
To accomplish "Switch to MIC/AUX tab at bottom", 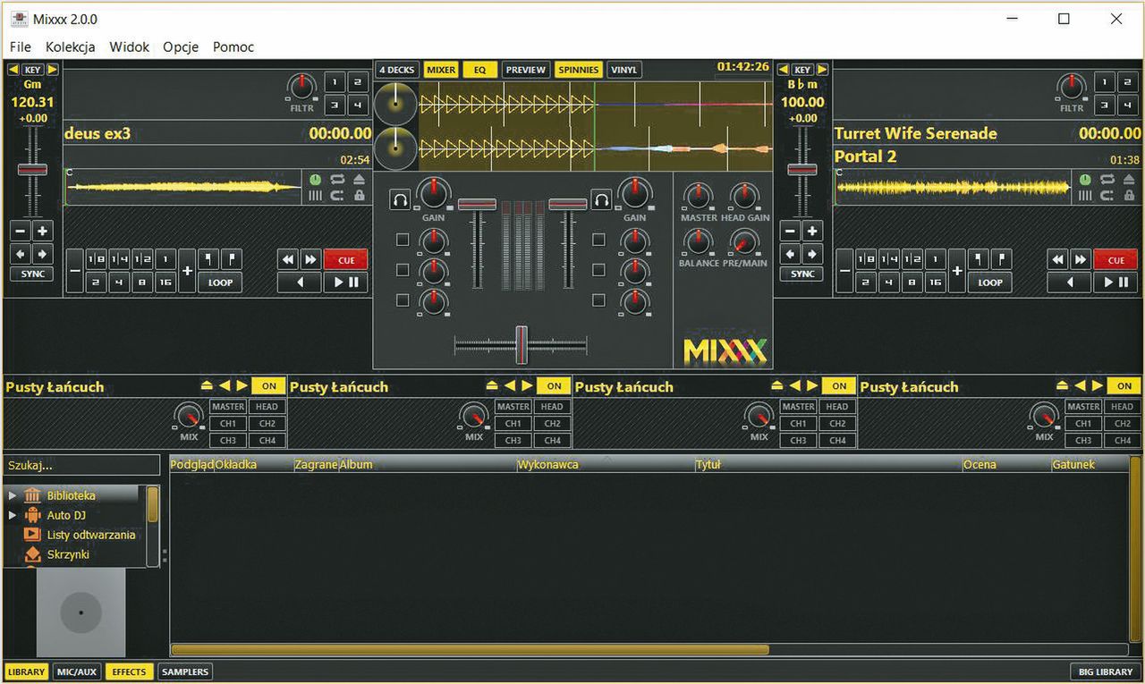I will tap(76, 671).
